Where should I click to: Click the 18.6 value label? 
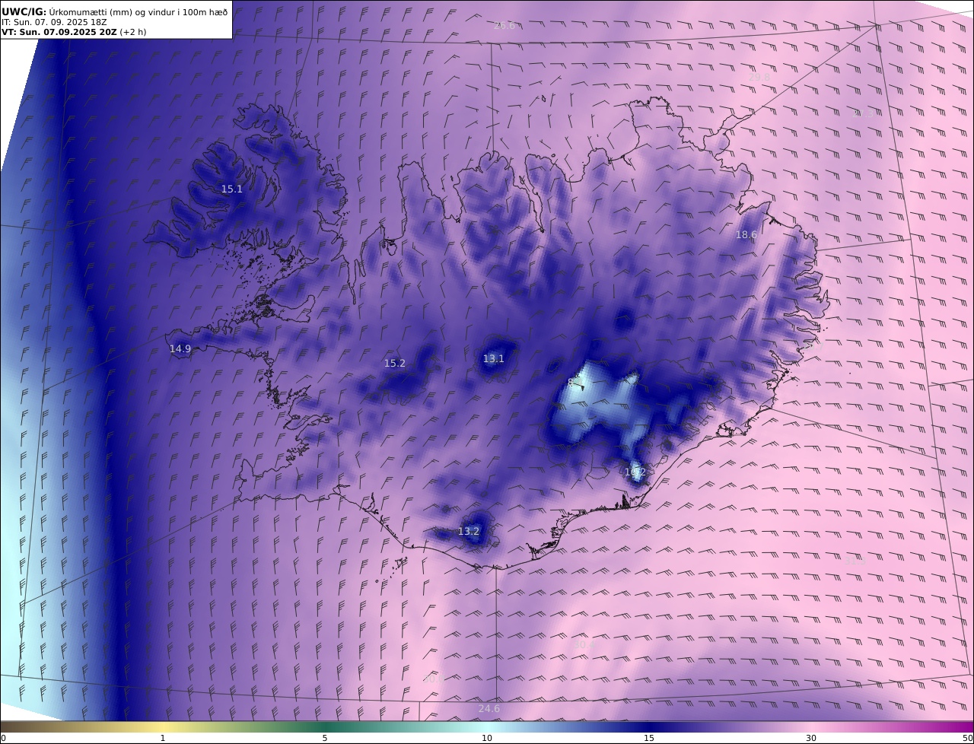tap(746, 235)
